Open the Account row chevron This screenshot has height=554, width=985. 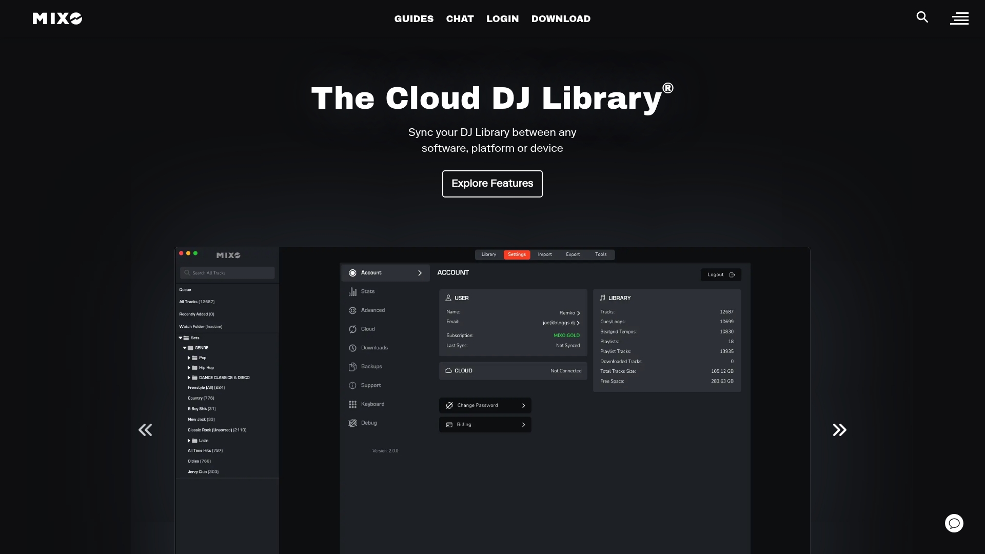[420, 273]
